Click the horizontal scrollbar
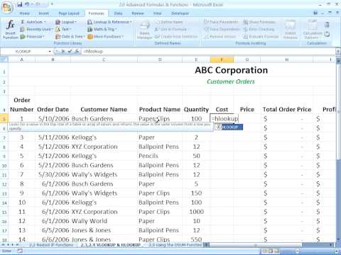Screen dimensions: 341x255 point(256,245)
